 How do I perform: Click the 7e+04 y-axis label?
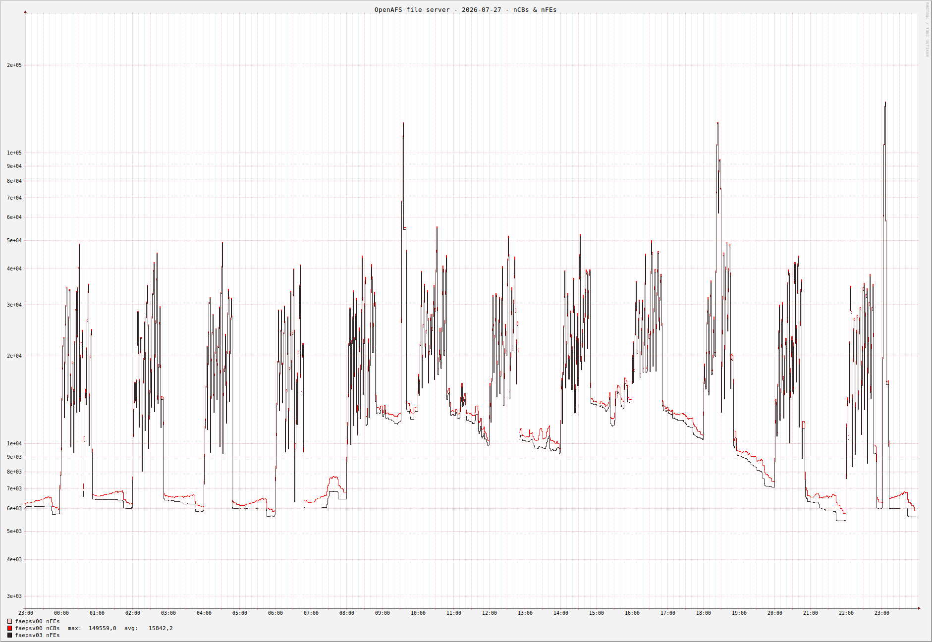tap(14, 198)
